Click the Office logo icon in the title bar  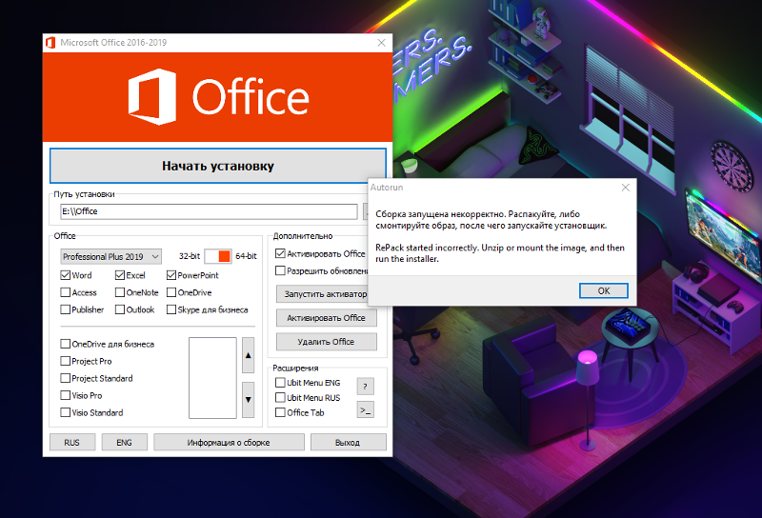click(50, 43)
